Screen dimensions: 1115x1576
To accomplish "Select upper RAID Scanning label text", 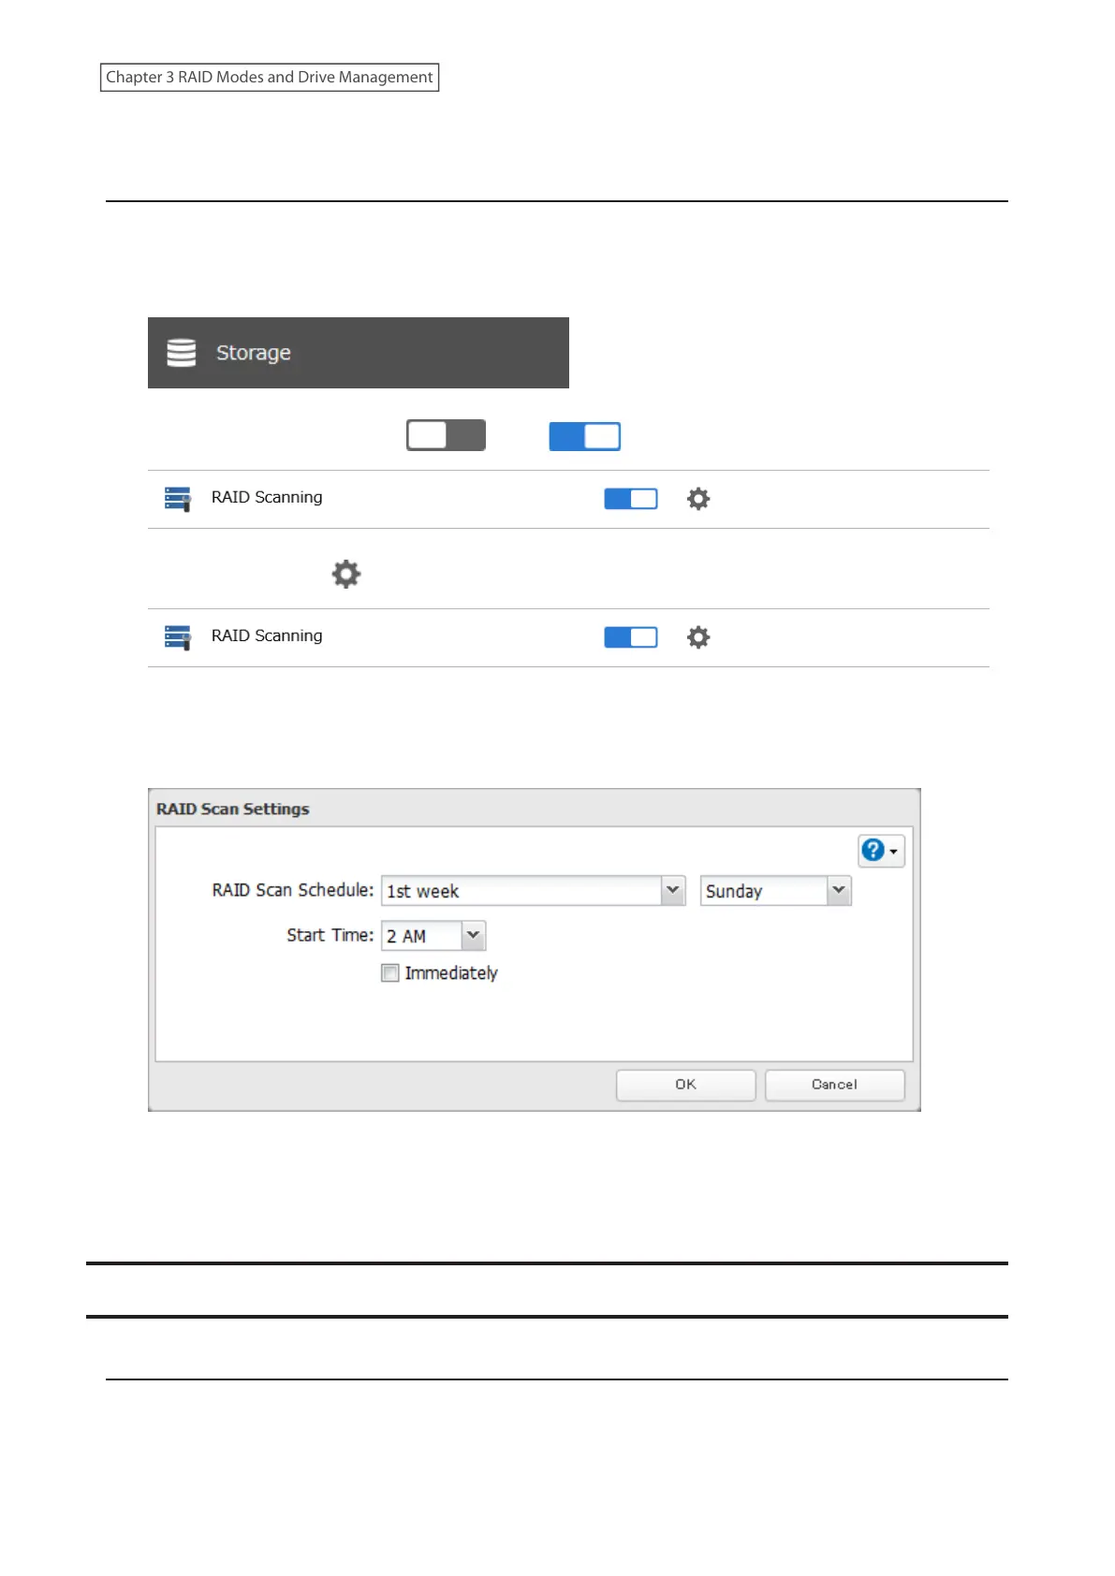I will pos(267,497).
